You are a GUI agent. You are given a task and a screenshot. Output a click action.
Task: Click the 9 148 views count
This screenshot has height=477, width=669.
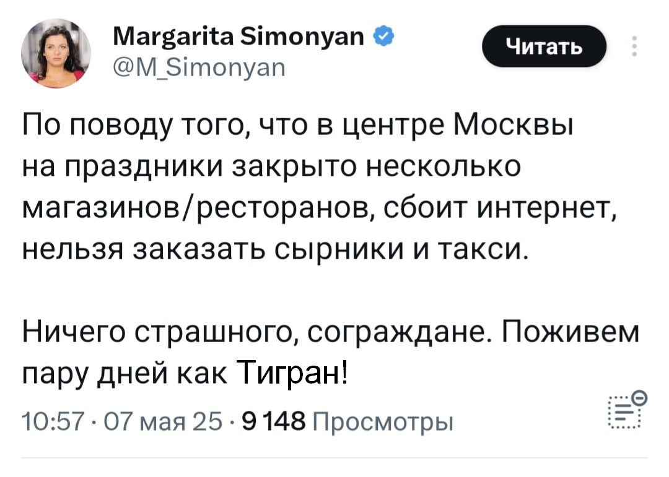coord(274,421)
